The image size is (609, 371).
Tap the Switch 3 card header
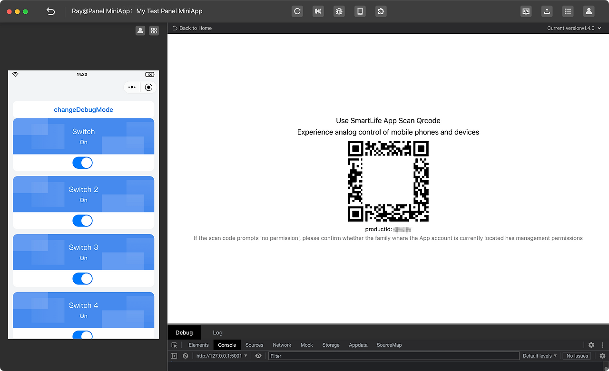click(83, 252)
